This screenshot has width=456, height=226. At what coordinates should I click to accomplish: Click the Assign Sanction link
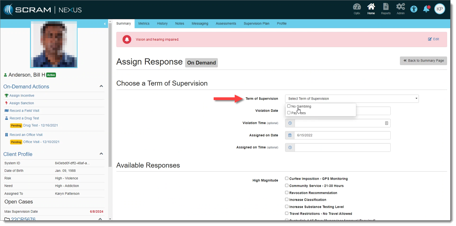coord(22,103)
